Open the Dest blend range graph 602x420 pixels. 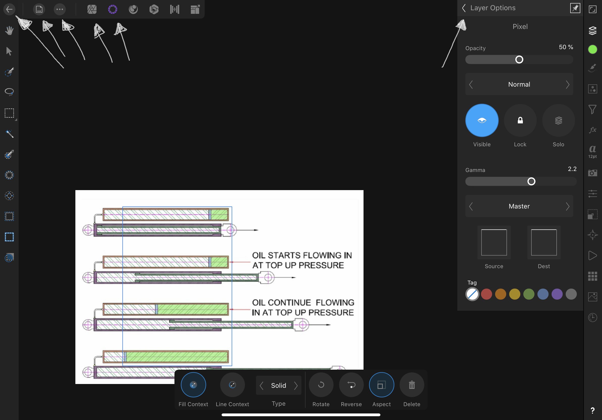point(544,242)
